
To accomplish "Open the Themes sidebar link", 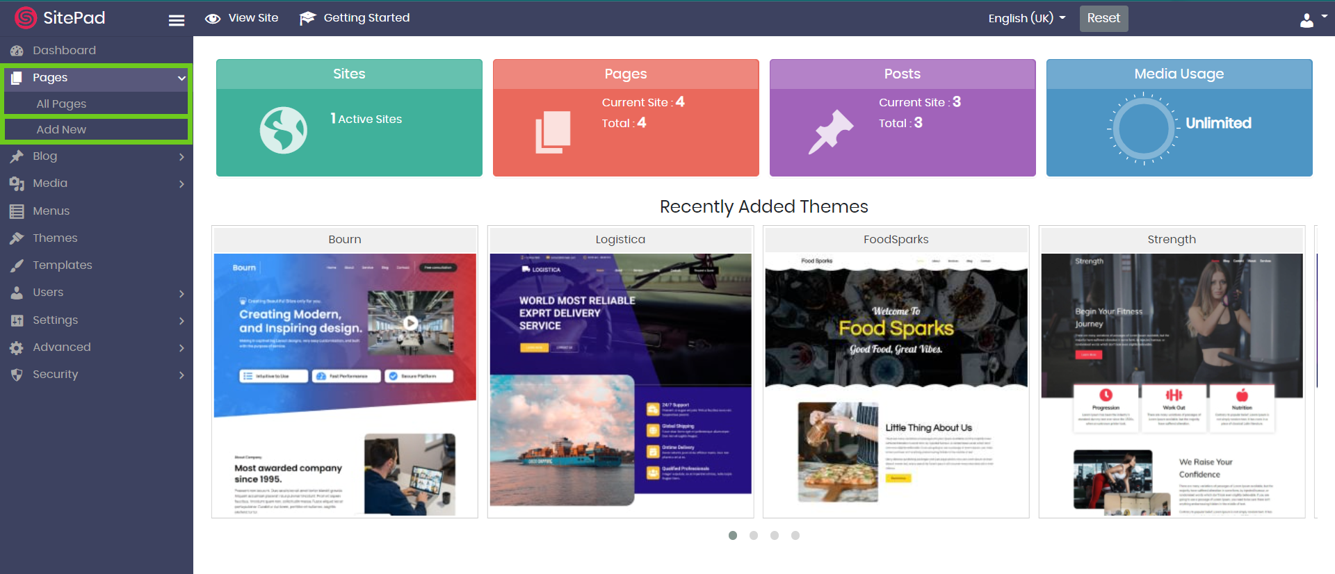I will point(55,238).
